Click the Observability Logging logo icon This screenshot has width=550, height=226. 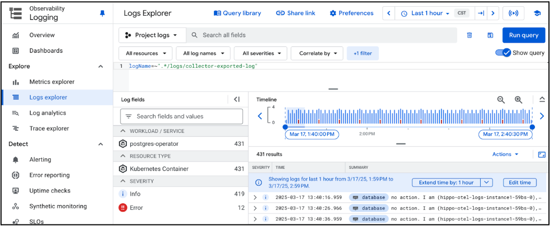[x=16, y=12]
